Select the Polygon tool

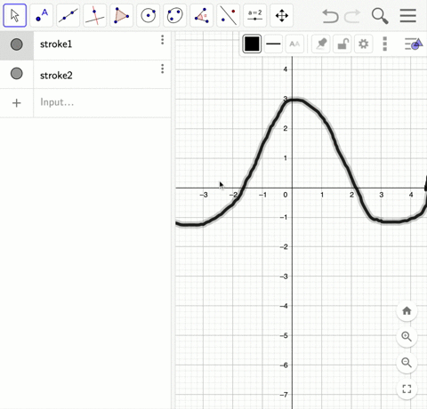coord(122,15)
